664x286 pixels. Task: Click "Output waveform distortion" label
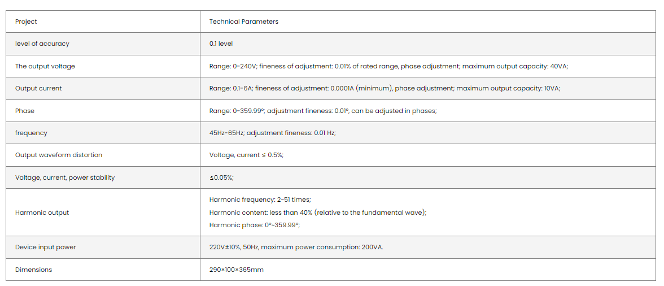[x=59, y=155]
